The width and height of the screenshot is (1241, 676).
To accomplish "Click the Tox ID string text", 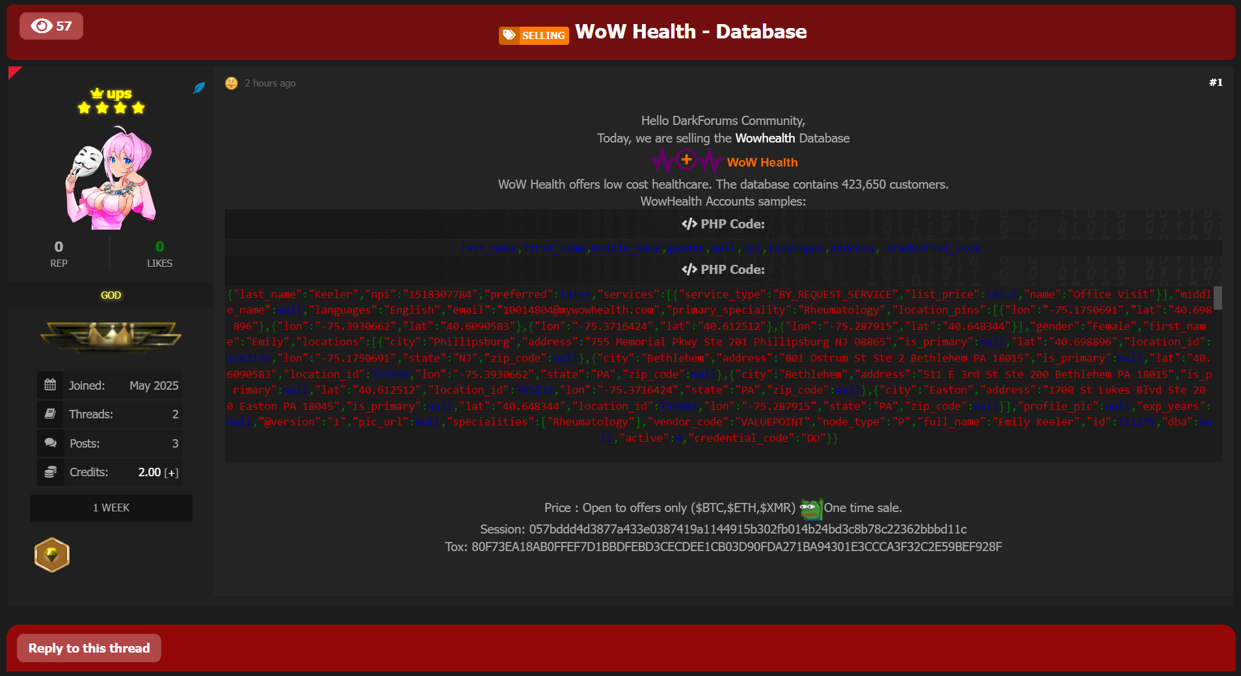I will (737, 547).
